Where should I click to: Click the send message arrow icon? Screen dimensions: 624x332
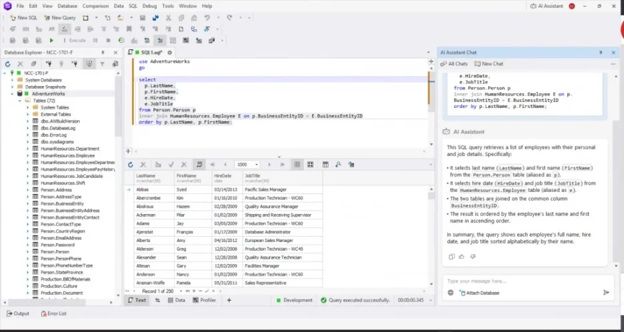click(x=606, y=293)
